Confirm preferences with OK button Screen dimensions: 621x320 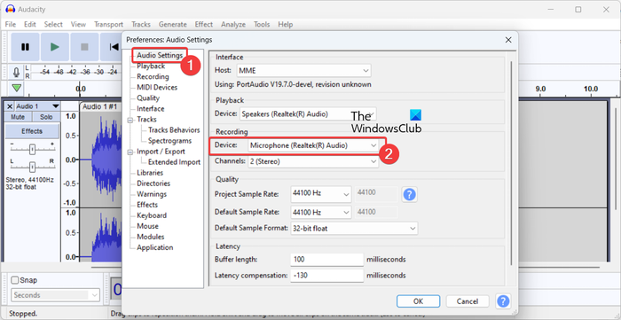coord(418,301)
